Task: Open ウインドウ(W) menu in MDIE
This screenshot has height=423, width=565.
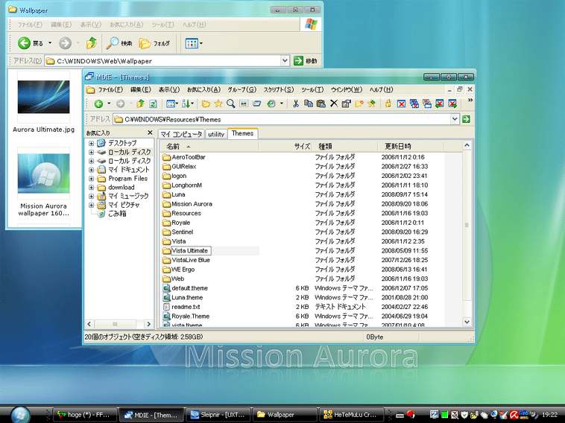Action: [x=347, y=89]
